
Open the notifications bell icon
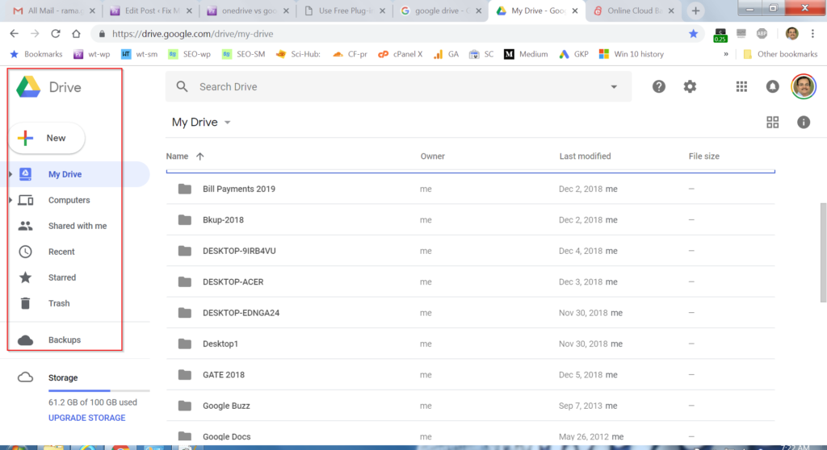click(x=773, y=86)
